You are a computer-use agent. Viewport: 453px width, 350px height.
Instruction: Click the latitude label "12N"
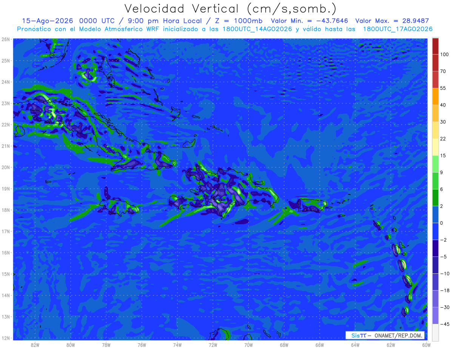[x=6, y=338]
